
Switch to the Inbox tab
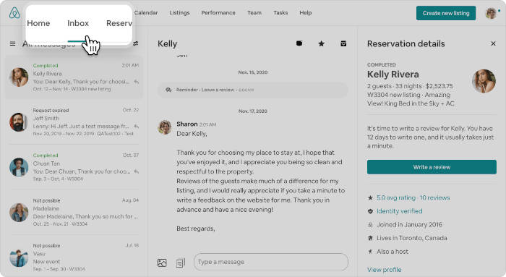pos(78,23)
